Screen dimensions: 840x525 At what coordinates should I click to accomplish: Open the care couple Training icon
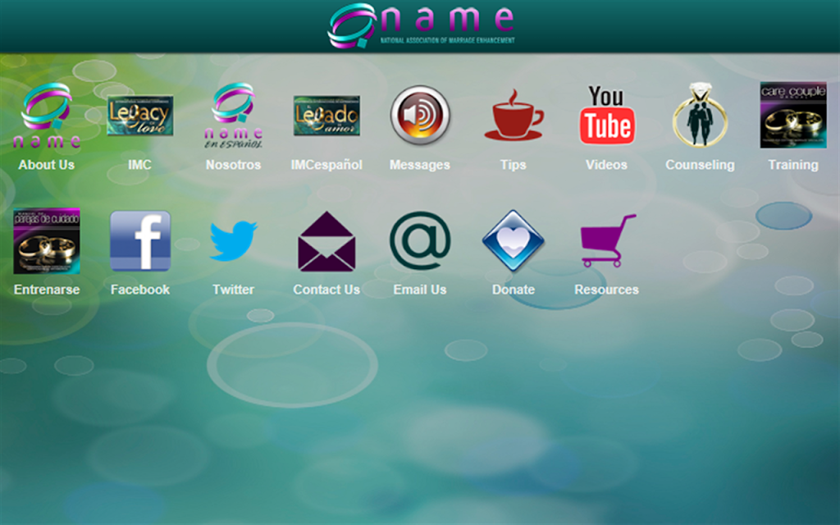point(793,115)
